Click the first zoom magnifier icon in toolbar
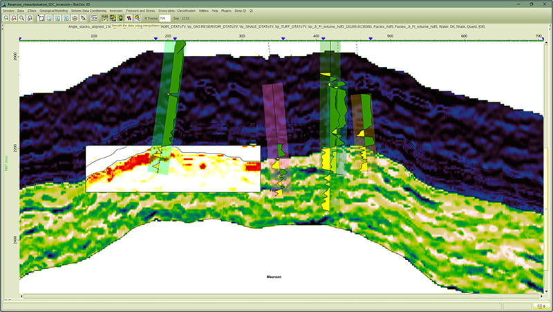553x312 pixels. pyautogui.click(x=6, y=18)
